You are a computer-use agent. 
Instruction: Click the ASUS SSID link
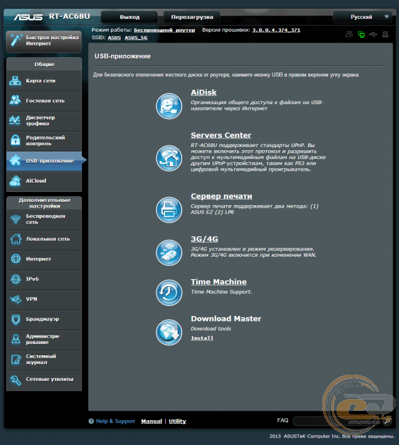pos(115,38)
